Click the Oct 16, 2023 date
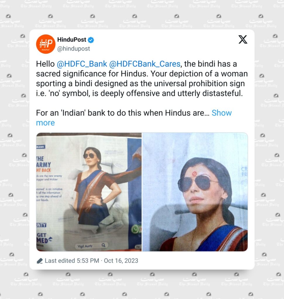Viewport: 284px width, 299px height. [x=121, y=261]
